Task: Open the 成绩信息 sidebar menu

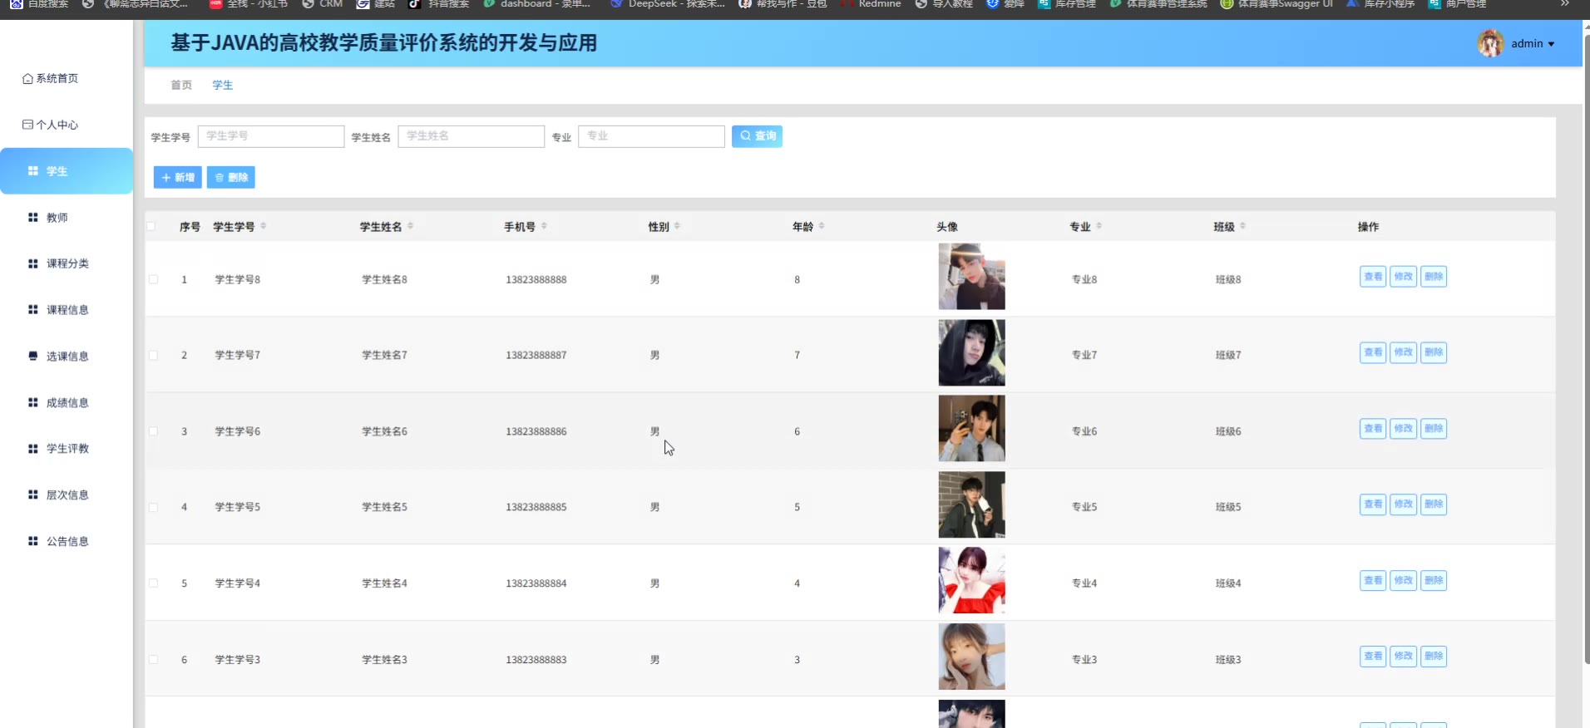Action: click(x=67, y=403)
